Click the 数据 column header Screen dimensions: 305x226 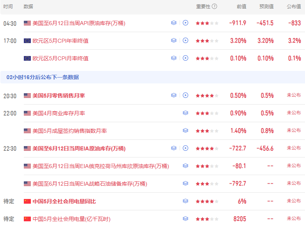pos(28,7)
